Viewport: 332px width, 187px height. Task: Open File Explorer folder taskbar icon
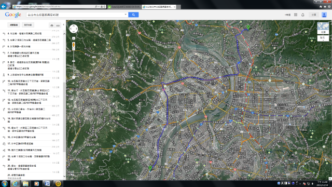click(x=25, y=183)
